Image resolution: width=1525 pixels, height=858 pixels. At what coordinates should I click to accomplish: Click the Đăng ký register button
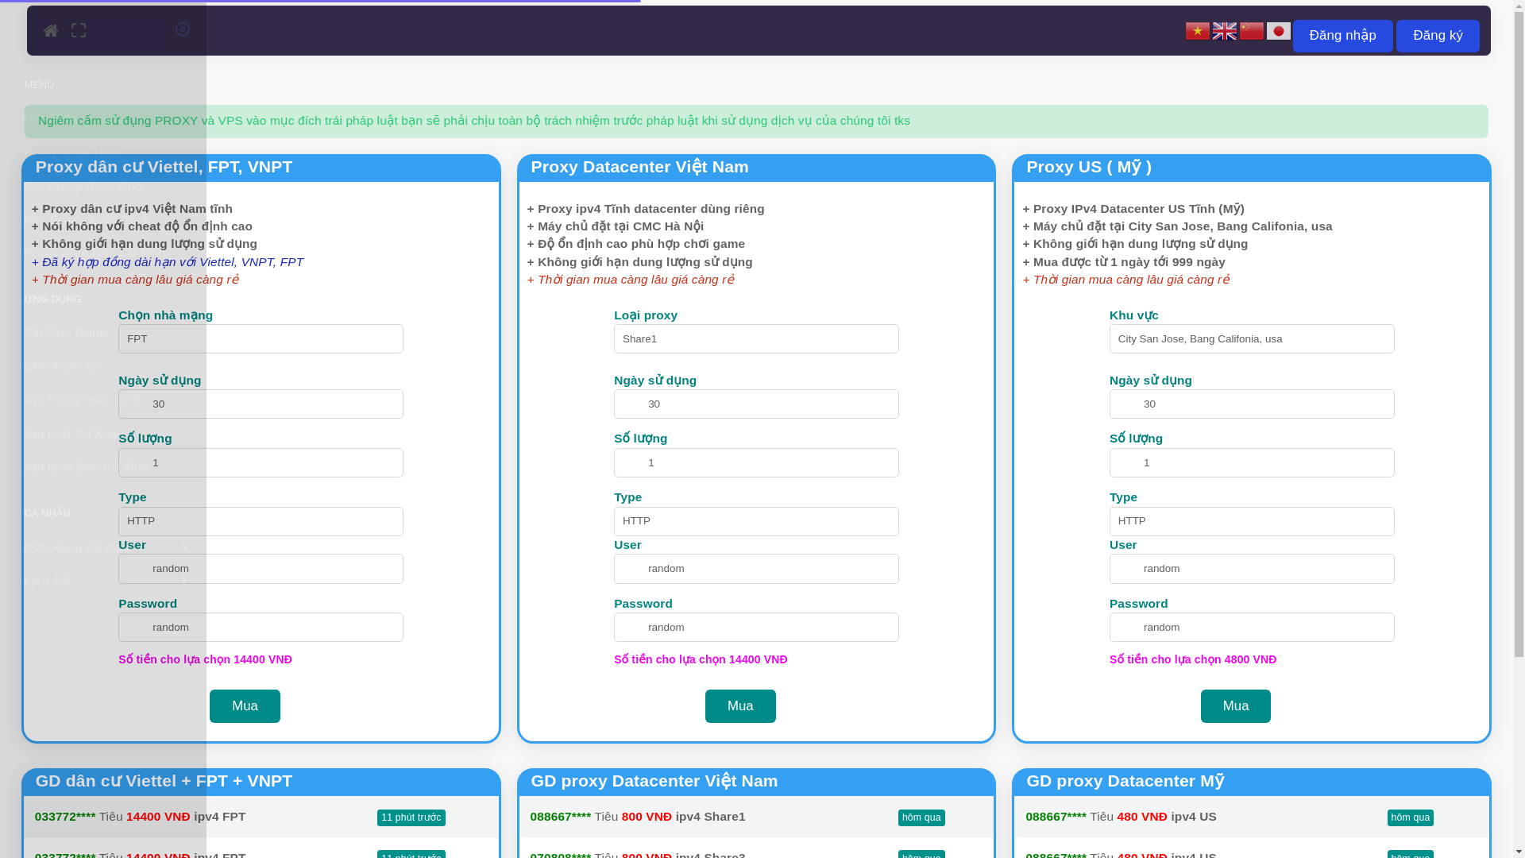1438,36
